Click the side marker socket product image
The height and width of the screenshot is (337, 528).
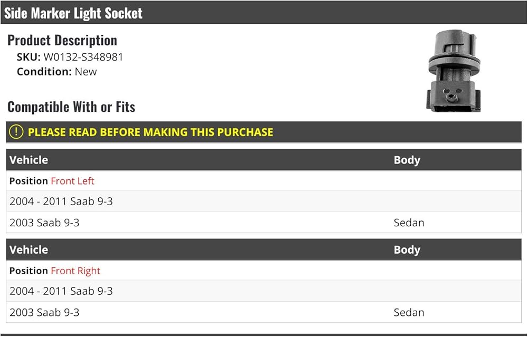[x=454, y=71]
